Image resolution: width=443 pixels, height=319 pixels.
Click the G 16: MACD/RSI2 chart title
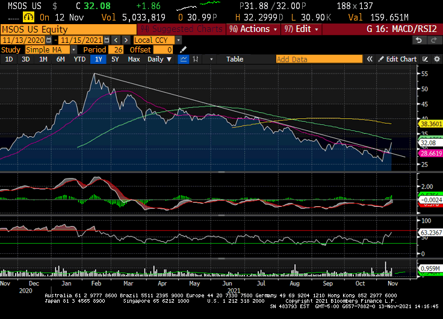(x=401, y=29)
